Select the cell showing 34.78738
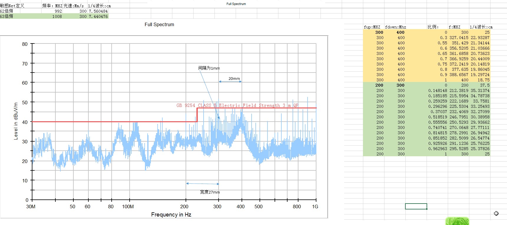 click(x=480, y=96)
